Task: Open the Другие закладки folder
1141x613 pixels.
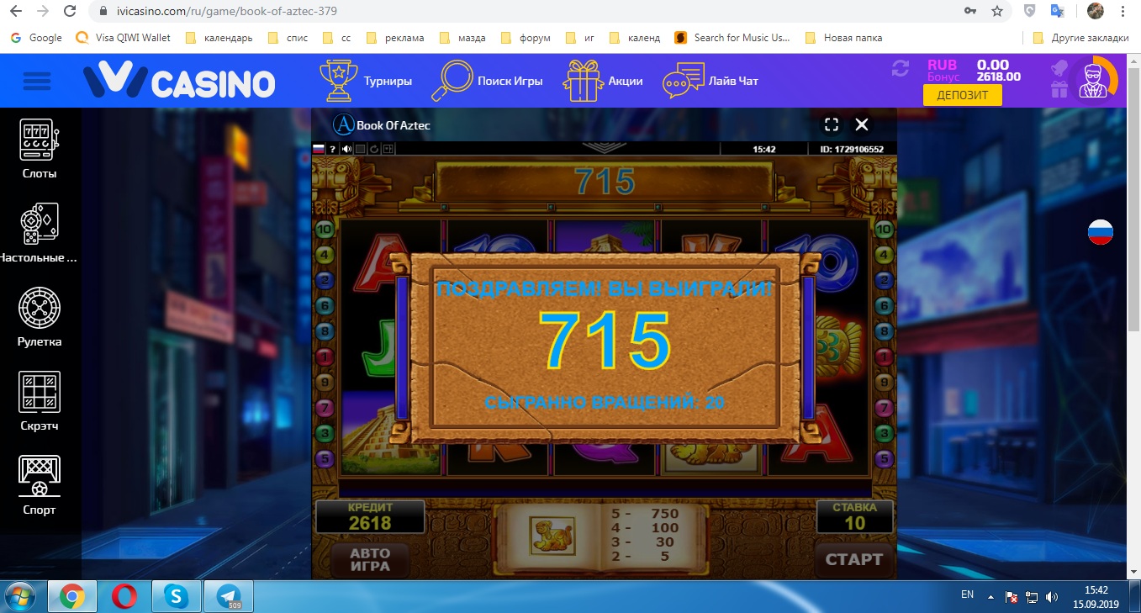Action: 1080,38
